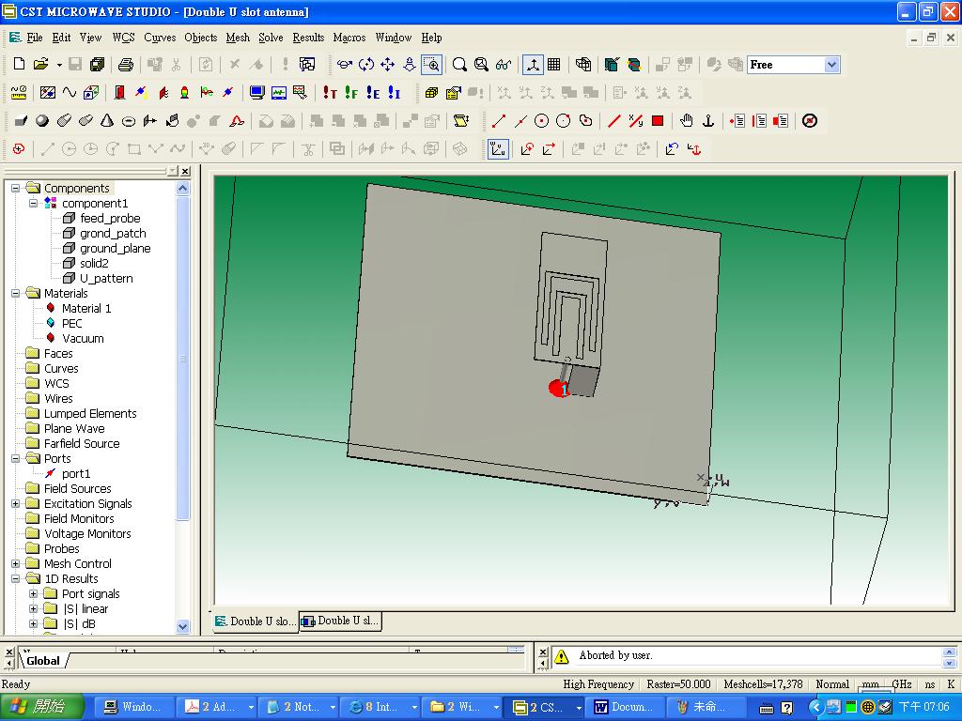The image size is (962, 721).
Task: Toggle the coordinate axes display
Action: click(x=533, y=65)
